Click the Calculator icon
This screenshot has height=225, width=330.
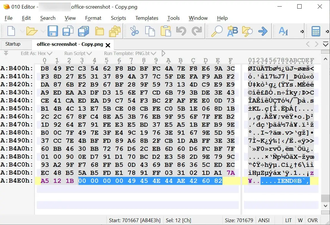pyautogui.click(x=316, y=31)
